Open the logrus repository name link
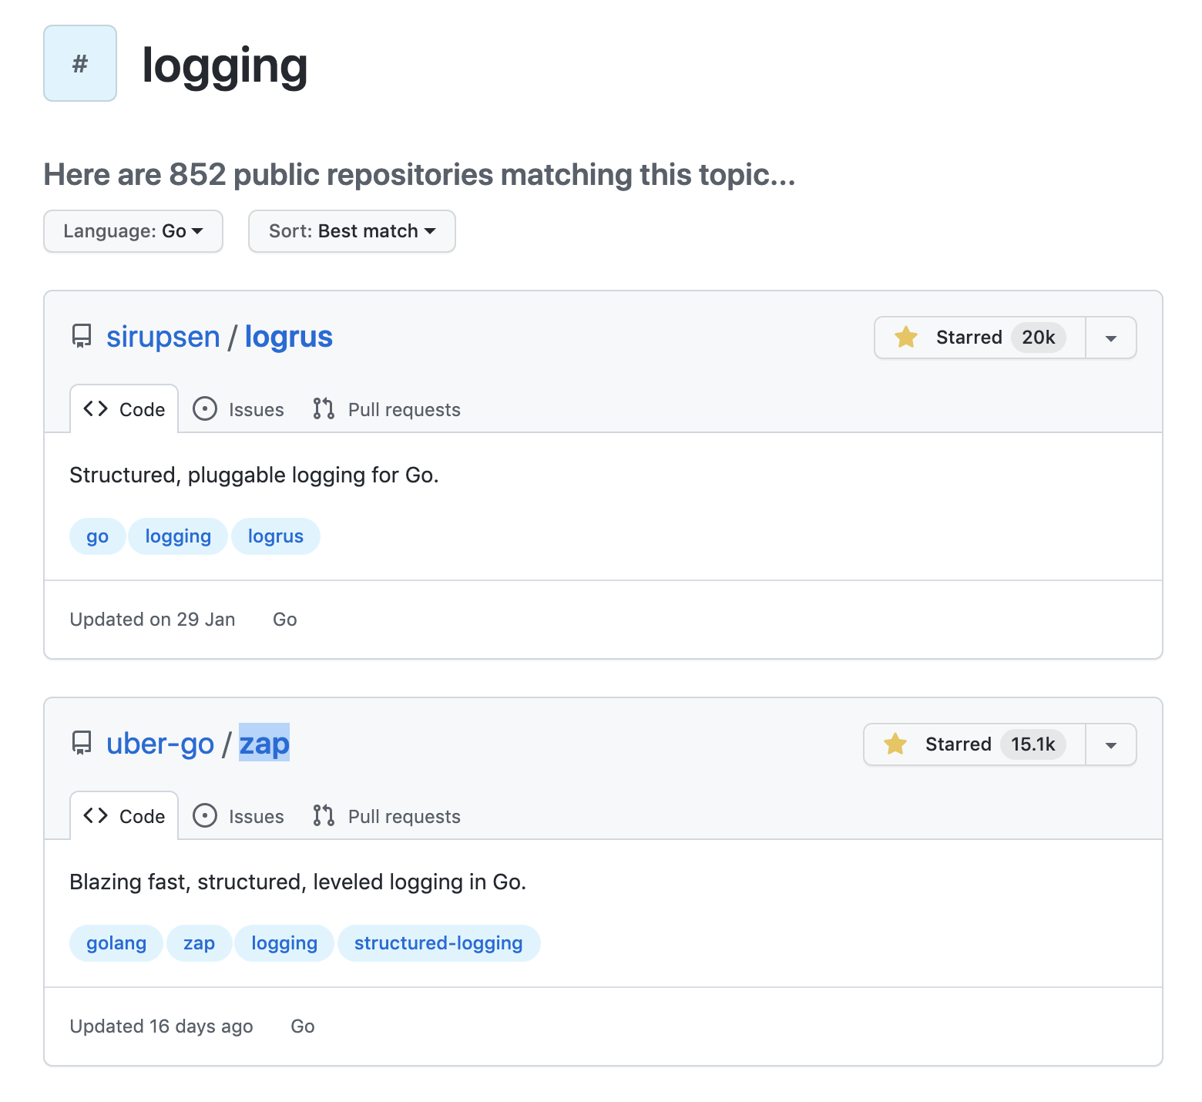This screenshot has height=1102, width=1202. [289, 337]
